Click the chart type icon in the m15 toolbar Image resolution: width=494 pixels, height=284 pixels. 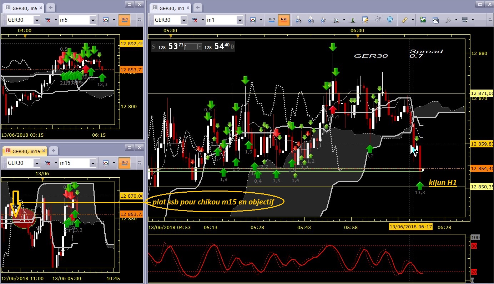[x=106, y=163]
